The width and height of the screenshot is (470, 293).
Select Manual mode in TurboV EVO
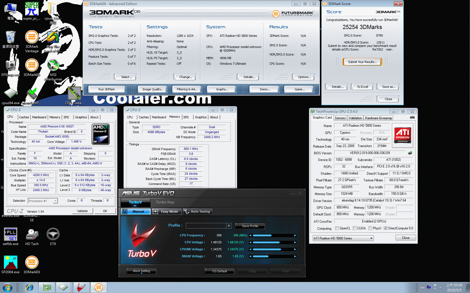[136, 212]
